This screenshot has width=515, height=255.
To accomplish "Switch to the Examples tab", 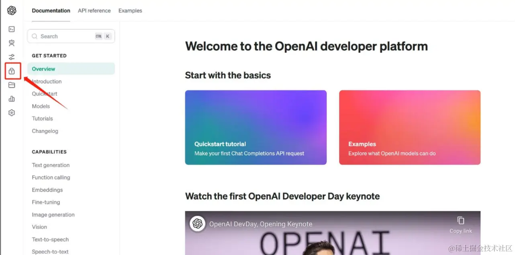I will point(130,10).
